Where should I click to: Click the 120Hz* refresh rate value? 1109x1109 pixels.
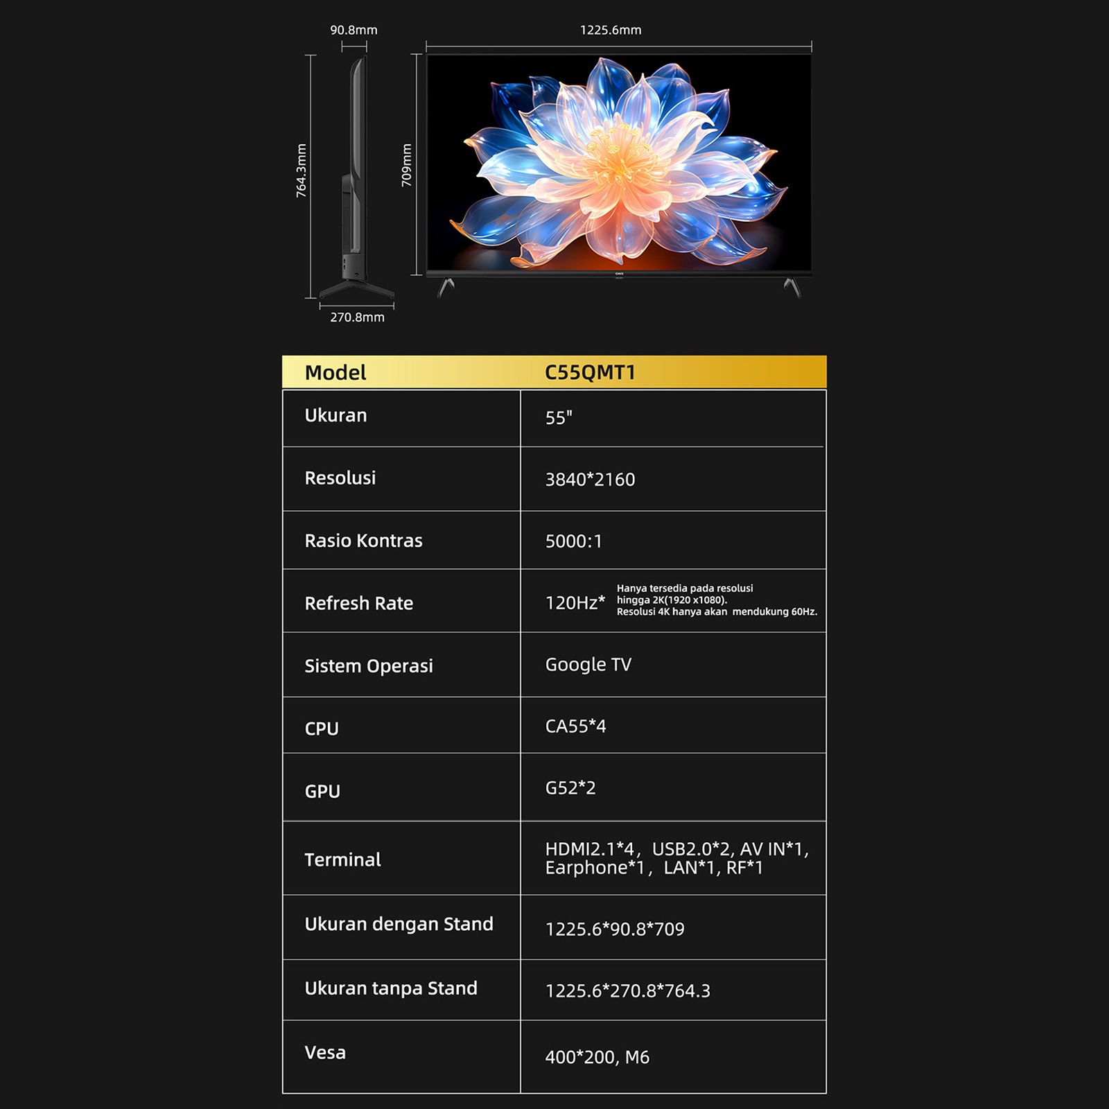575,603
